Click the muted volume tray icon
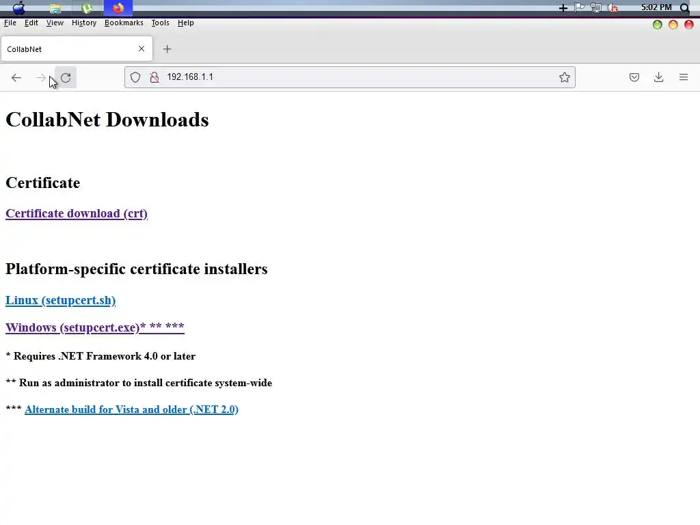Image resolution: width=700 pixels, height=525 pixels. tap(613, 8)
